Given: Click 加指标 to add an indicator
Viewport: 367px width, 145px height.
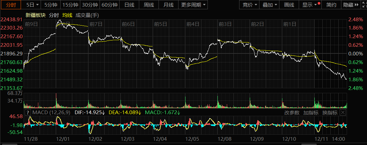Looking at the screenshot, I should 311,112.
